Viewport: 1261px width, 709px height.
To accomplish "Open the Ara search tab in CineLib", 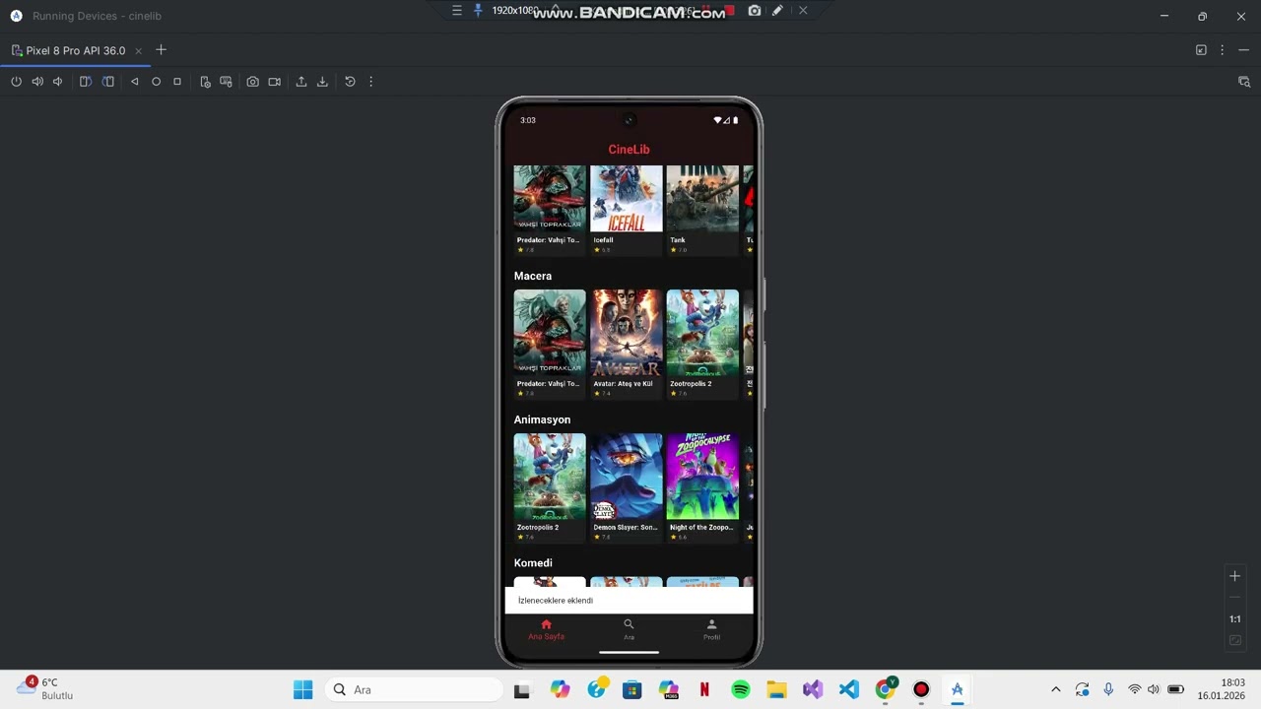I will pyautogui.click(x=629, y=629).
